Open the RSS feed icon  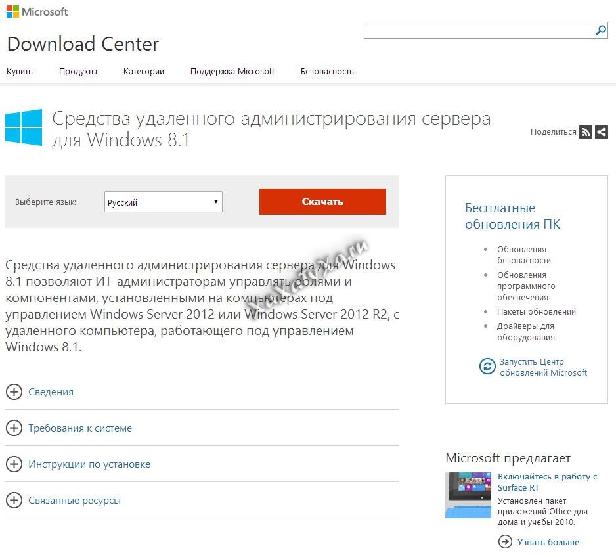click(x=585, y=132)
